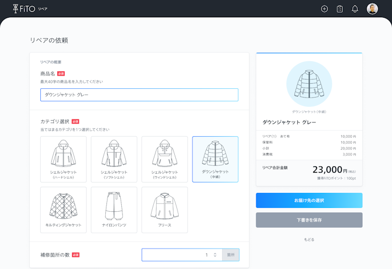
Task: Click the 獲得FiTOポイント：100pt text
Action: (336, 178)
